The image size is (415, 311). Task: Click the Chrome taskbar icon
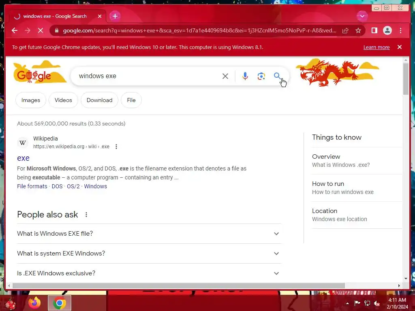click(60, 303)
